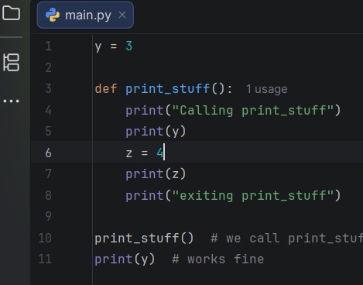Click the print_stuff() call on line 10
Screen dimensions: 363x285
click(x=144, y=238)
